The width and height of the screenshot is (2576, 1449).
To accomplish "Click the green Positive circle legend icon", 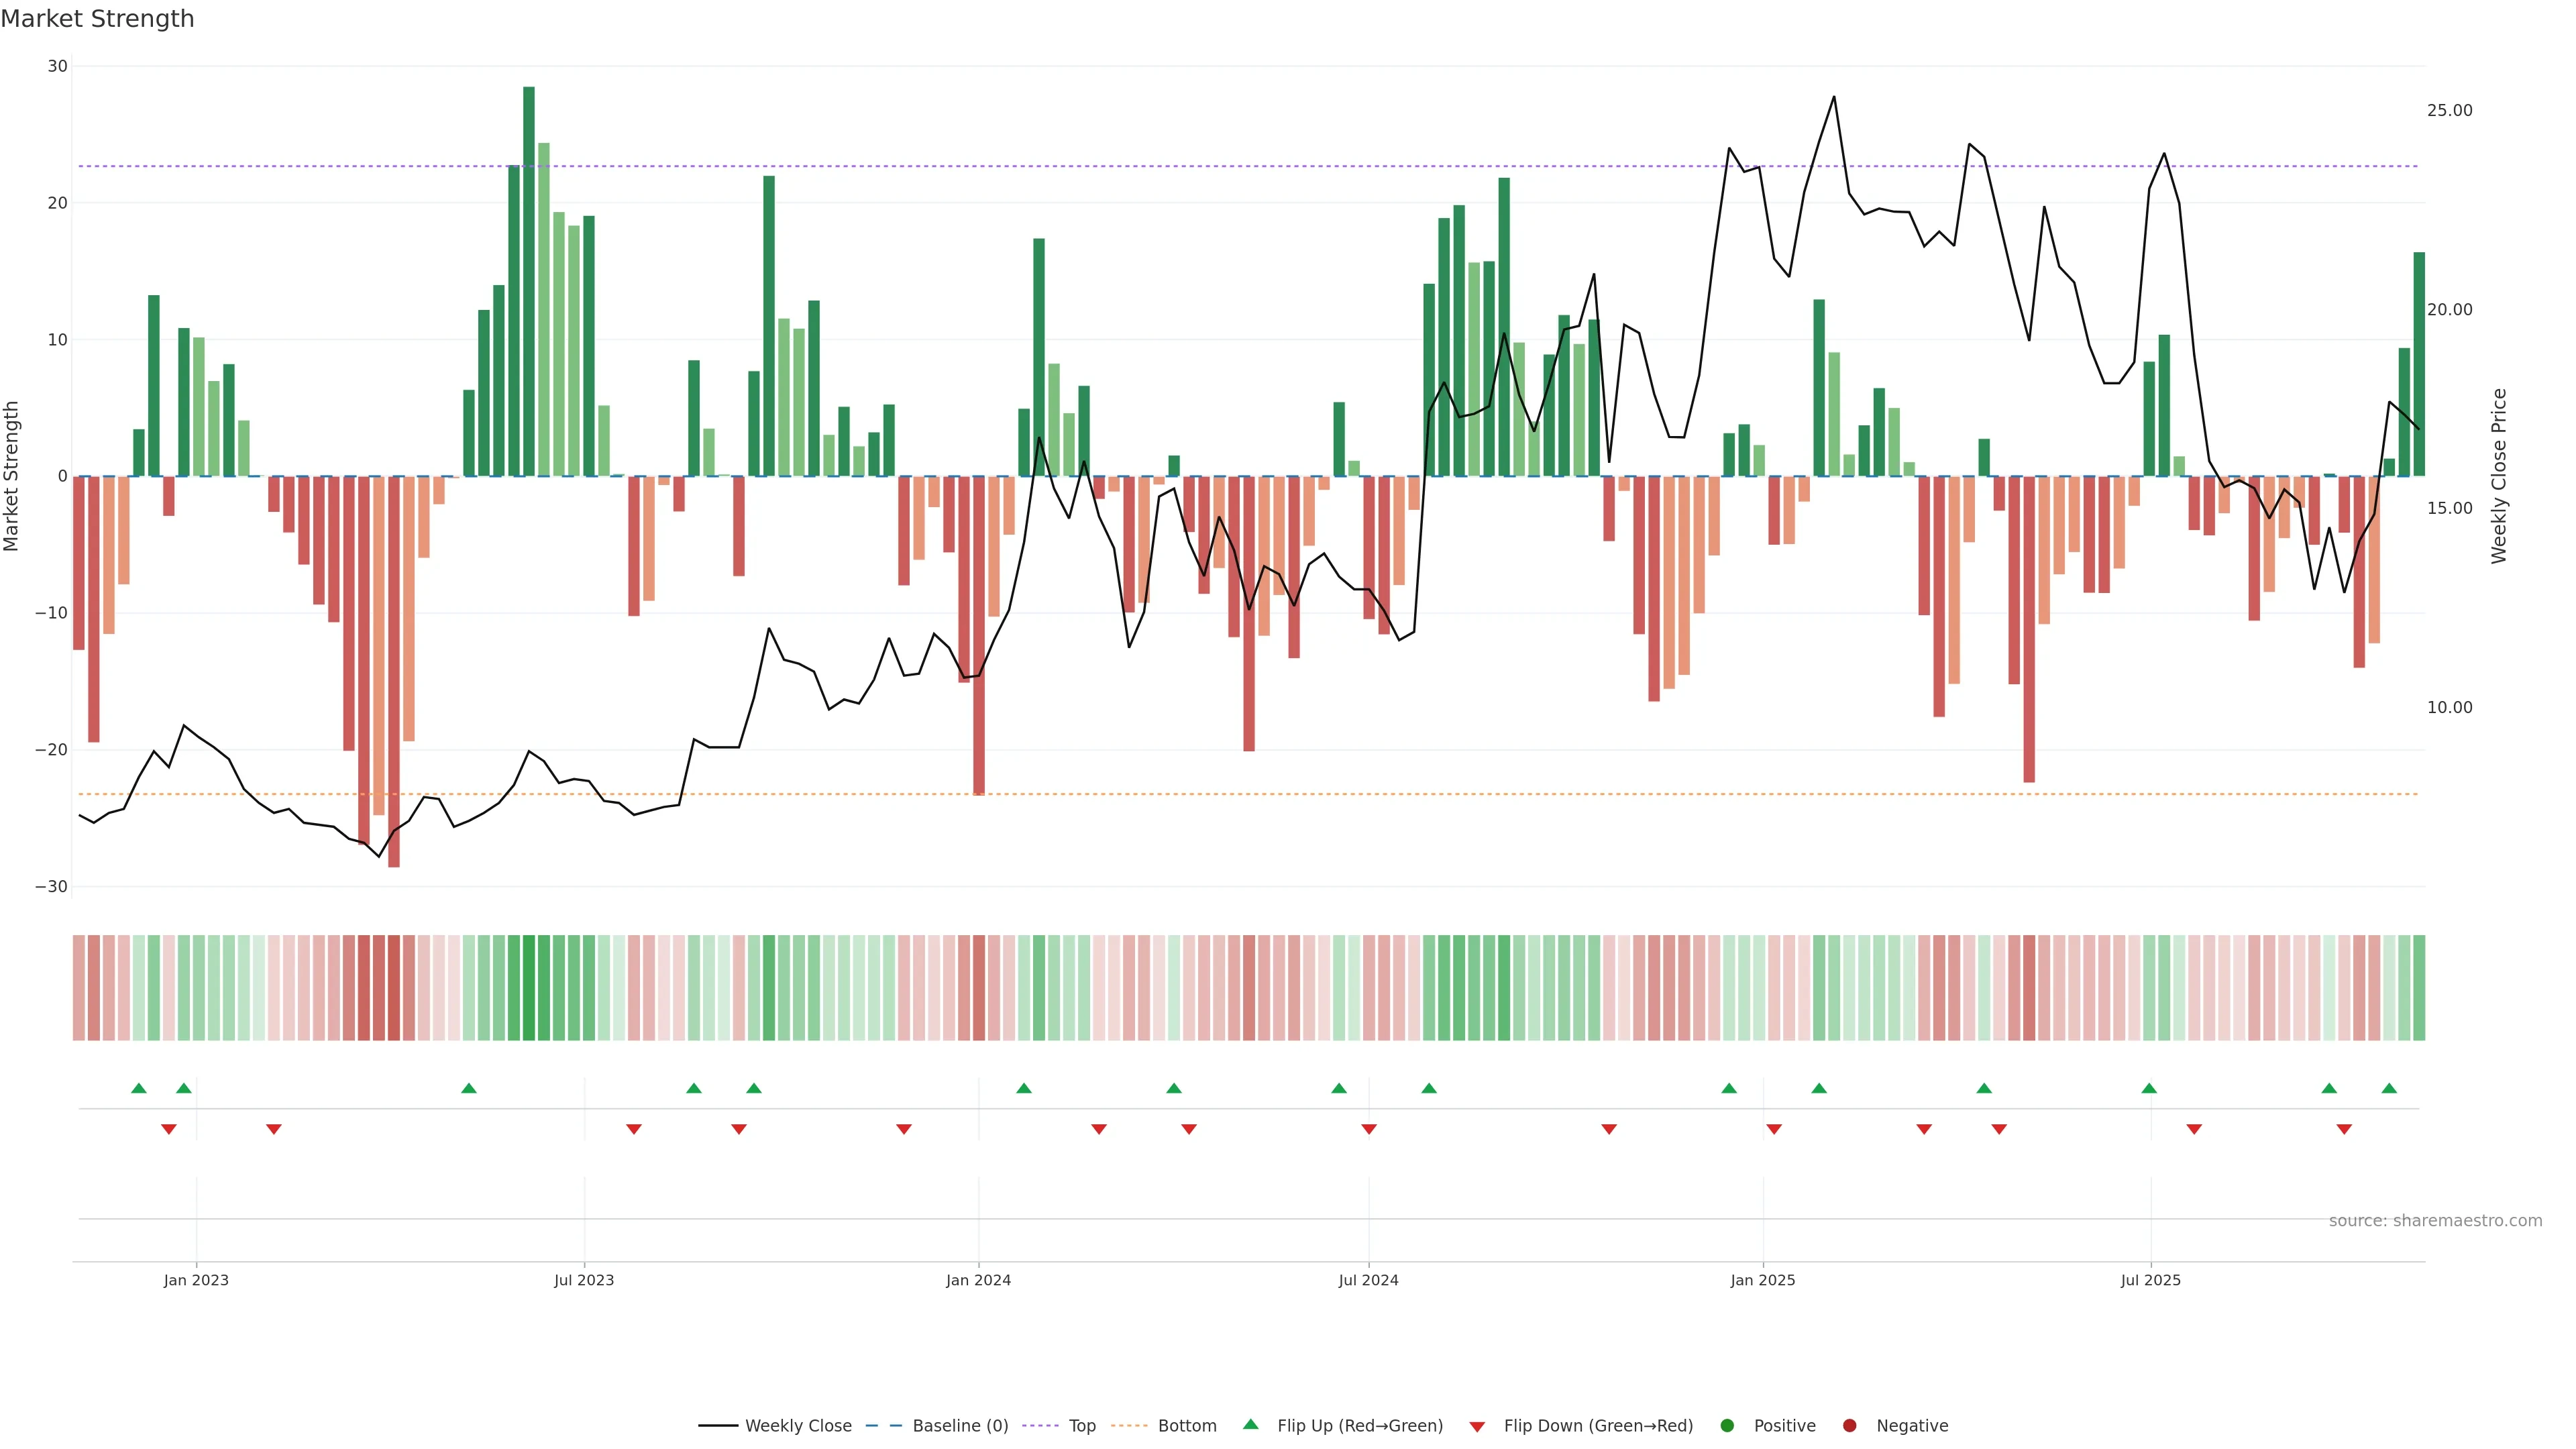I will [1727, 1426].
